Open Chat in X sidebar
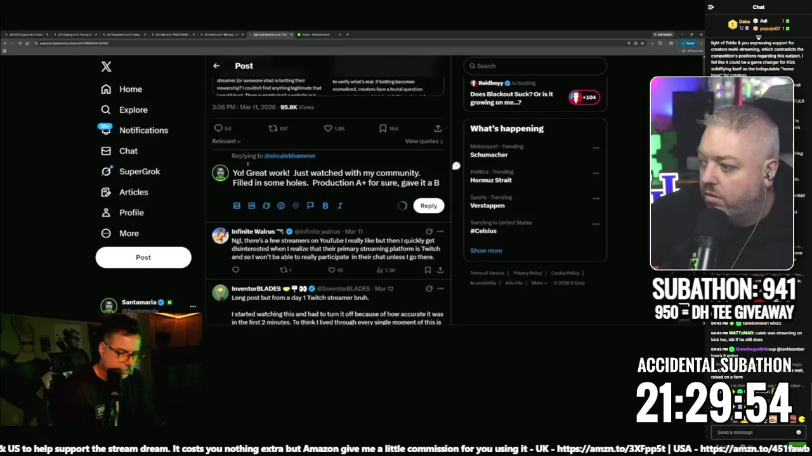 pyautogui.click(x=119, y=151)
